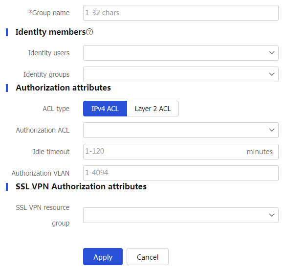Focus the Group name text field
The width and height of the screenshot is (306, 272).
180,13
